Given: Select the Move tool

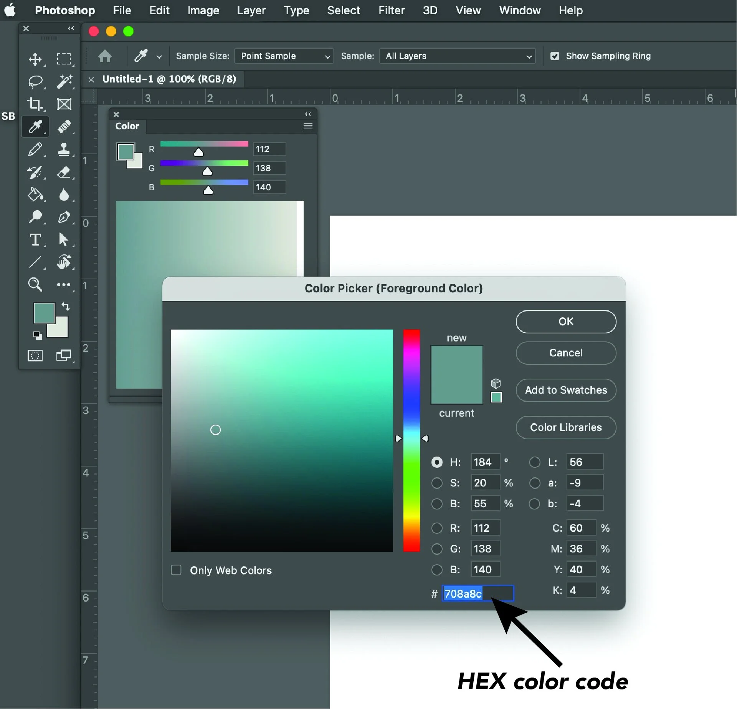Looking at the screenshot, I should click(36, 59).
